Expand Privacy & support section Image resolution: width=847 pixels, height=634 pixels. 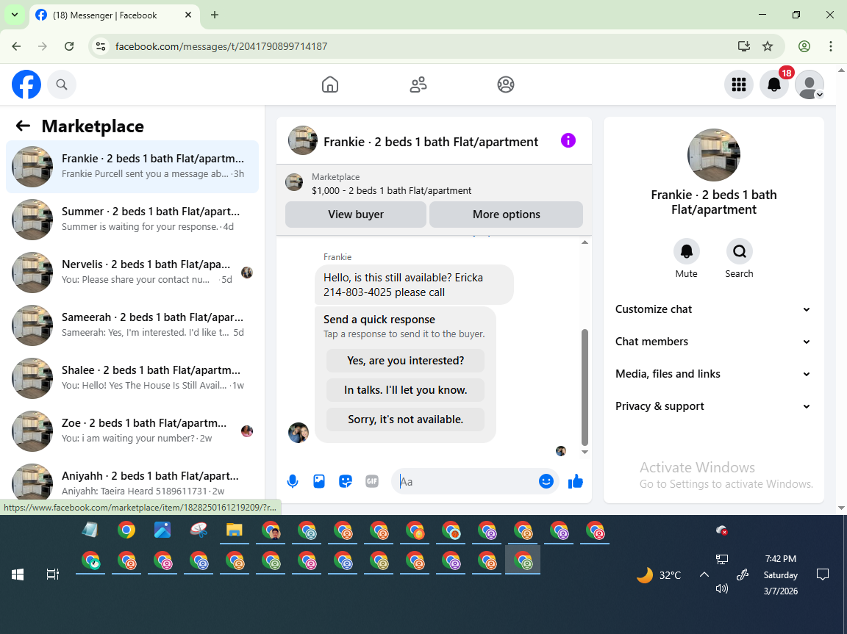click(x=714, y=406)
